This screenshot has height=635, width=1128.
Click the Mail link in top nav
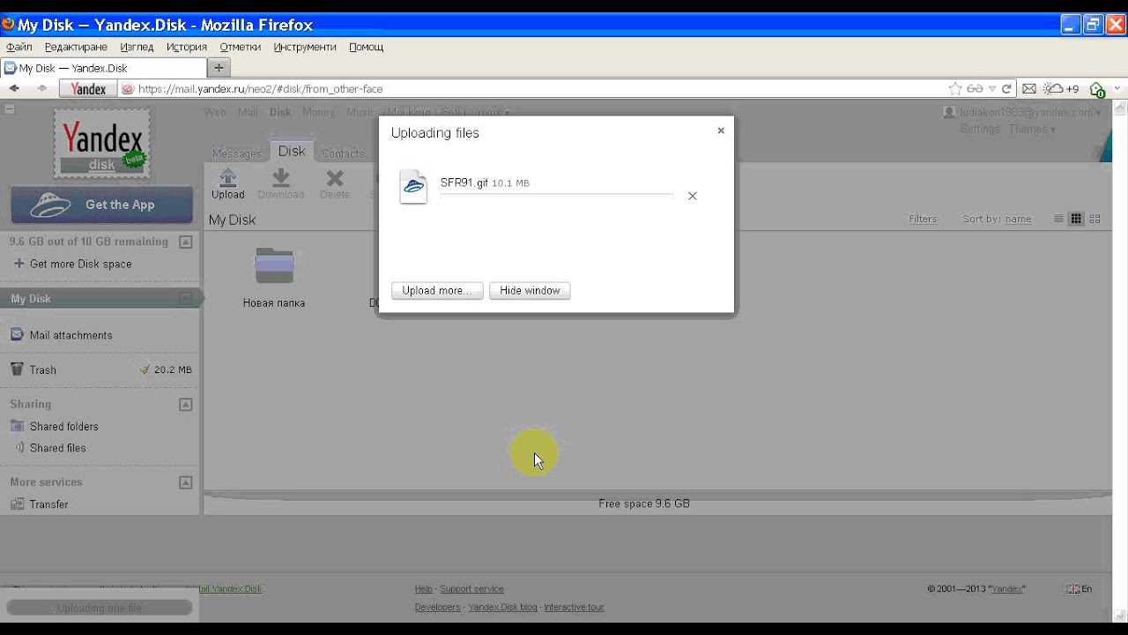(x=248, y=112)
